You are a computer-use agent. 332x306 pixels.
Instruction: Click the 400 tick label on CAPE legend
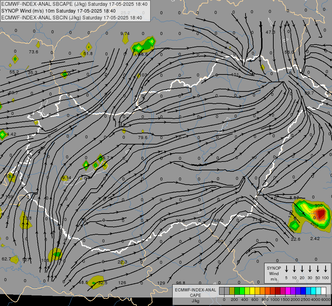(x=245, y=300)
